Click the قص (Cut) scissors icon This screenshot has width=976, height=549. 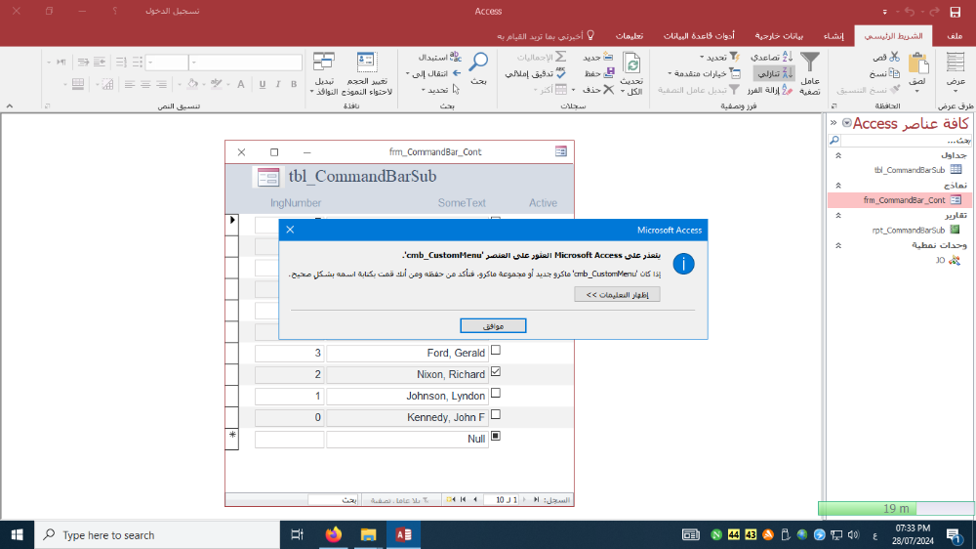[x=894, y=57]
